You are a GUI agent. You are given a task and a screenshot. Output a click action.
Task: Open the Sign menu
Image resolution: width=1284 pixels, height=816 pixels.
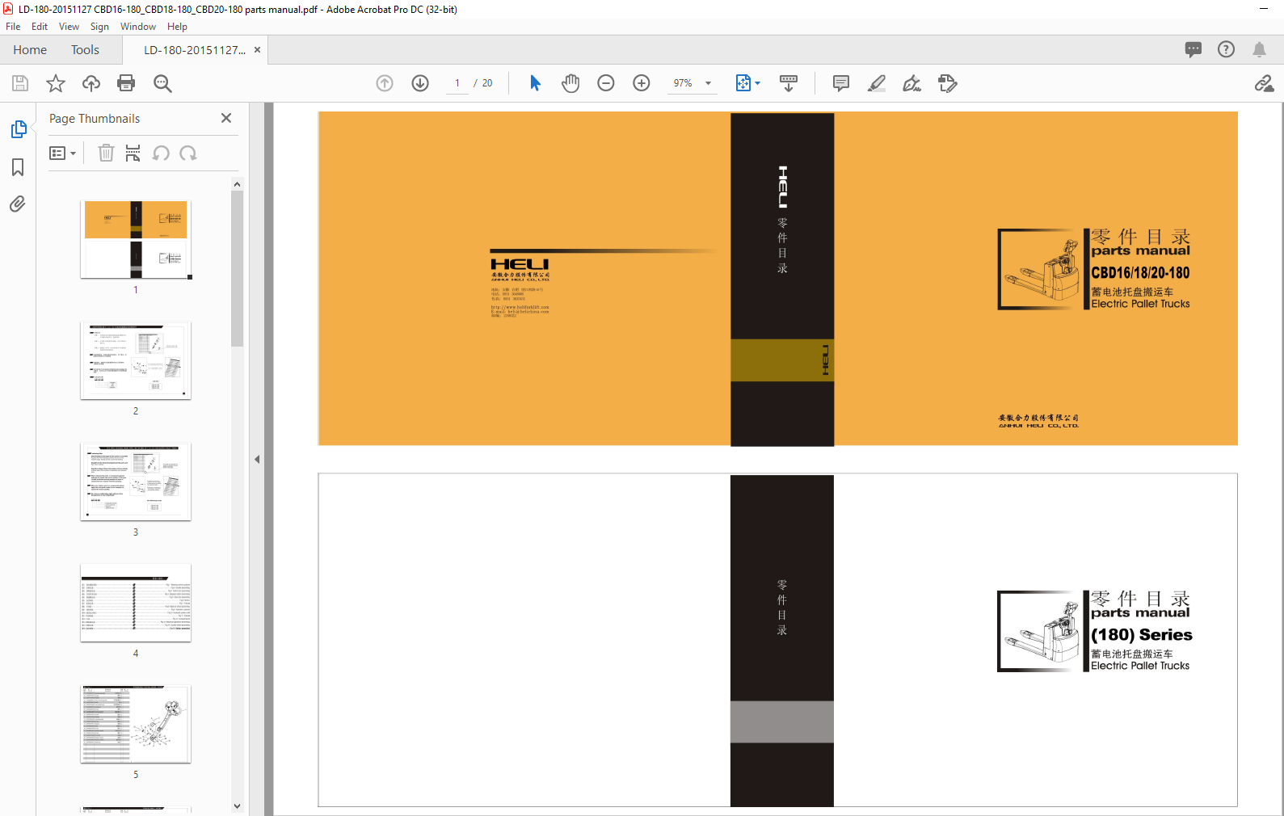pos(99,27)
